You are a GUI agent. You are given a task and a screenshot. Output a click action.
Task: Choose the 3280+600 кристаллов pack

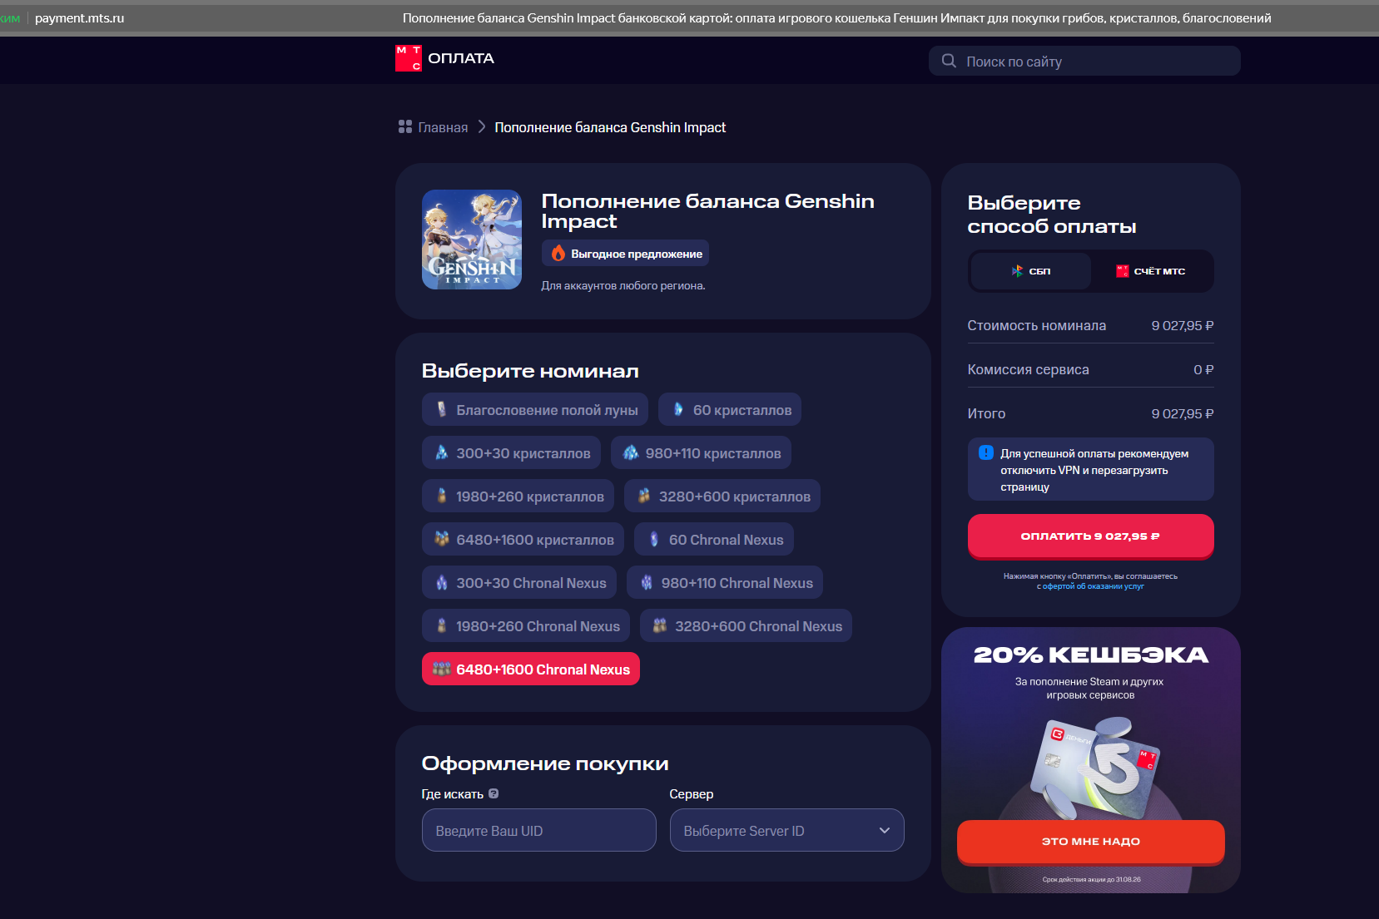coord(722,496)
